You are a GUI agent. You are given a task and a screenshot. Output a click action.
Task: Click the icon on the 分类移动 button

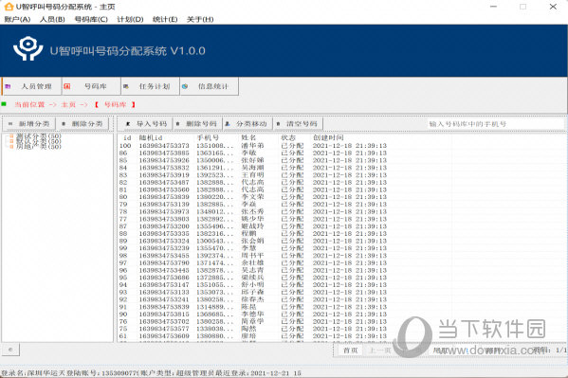[x=228, y=124]
